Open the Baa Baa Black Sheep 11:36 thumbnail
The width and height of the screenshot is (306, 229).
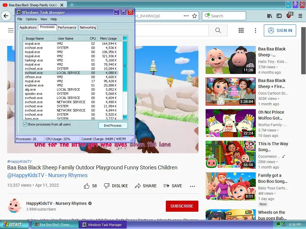(x=230, y=60)
